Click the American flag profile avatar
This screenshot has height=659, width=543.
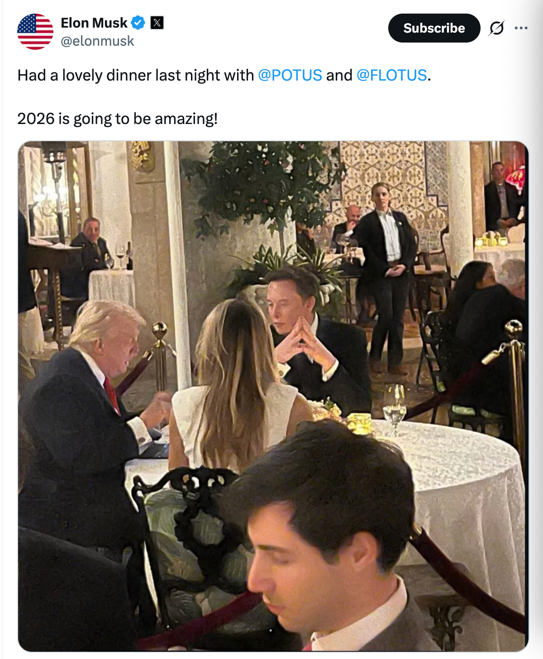pyautogui.click(x=35, y=32)
